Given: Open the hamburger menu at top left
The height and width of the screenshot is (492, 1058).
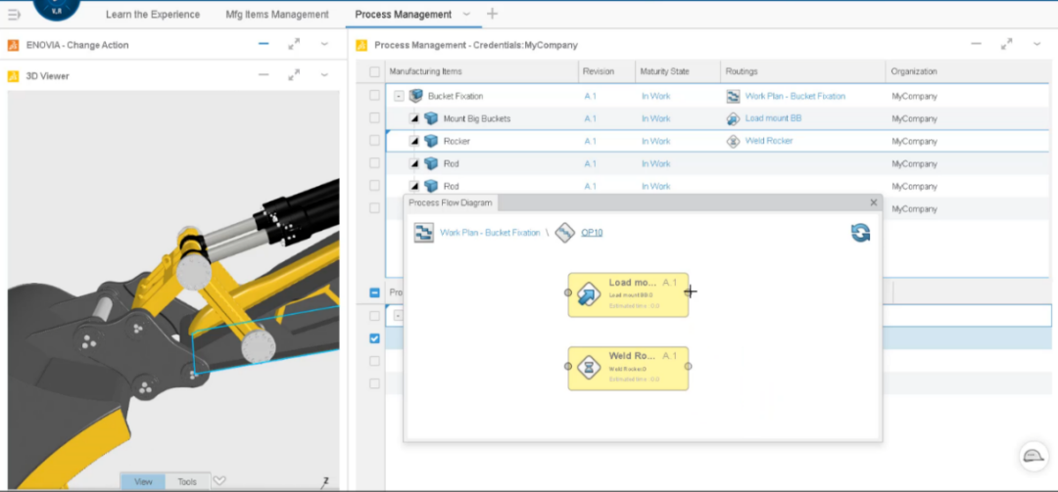Looking at the screenshot, I should [x=14, y=14].
